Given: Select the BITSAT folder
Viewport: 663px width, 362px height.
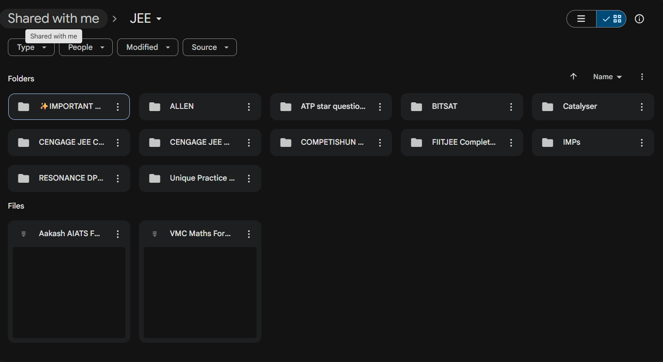Looking at the screenshot, I should click(462, 107).
